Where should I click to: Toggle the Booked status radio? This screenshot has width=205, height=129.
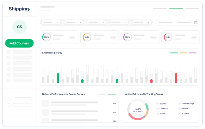pos(158,103)
